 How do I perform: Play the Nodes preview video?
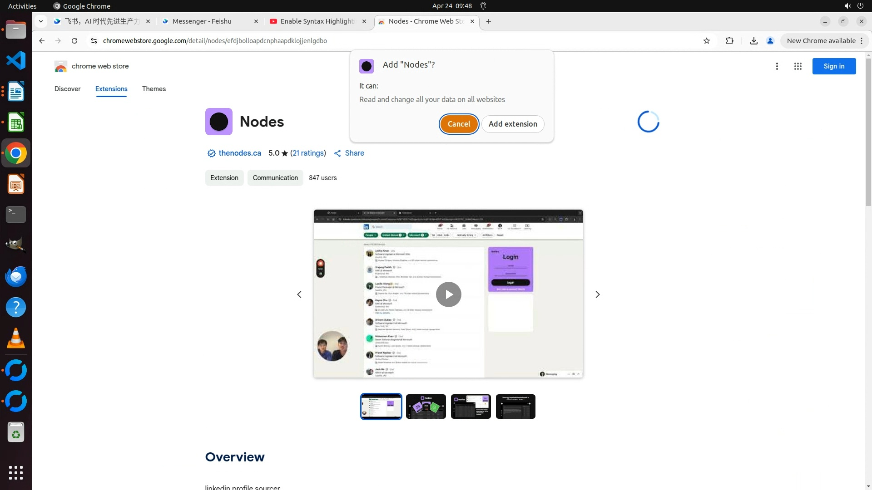[448, 294]
